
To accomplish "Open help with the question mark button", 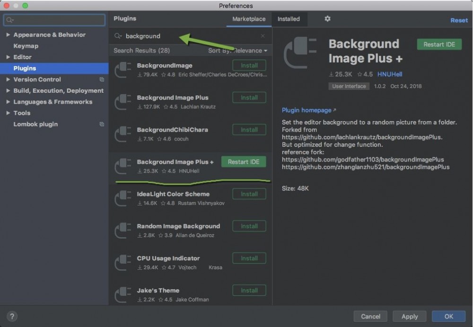I will coord(12,316).
